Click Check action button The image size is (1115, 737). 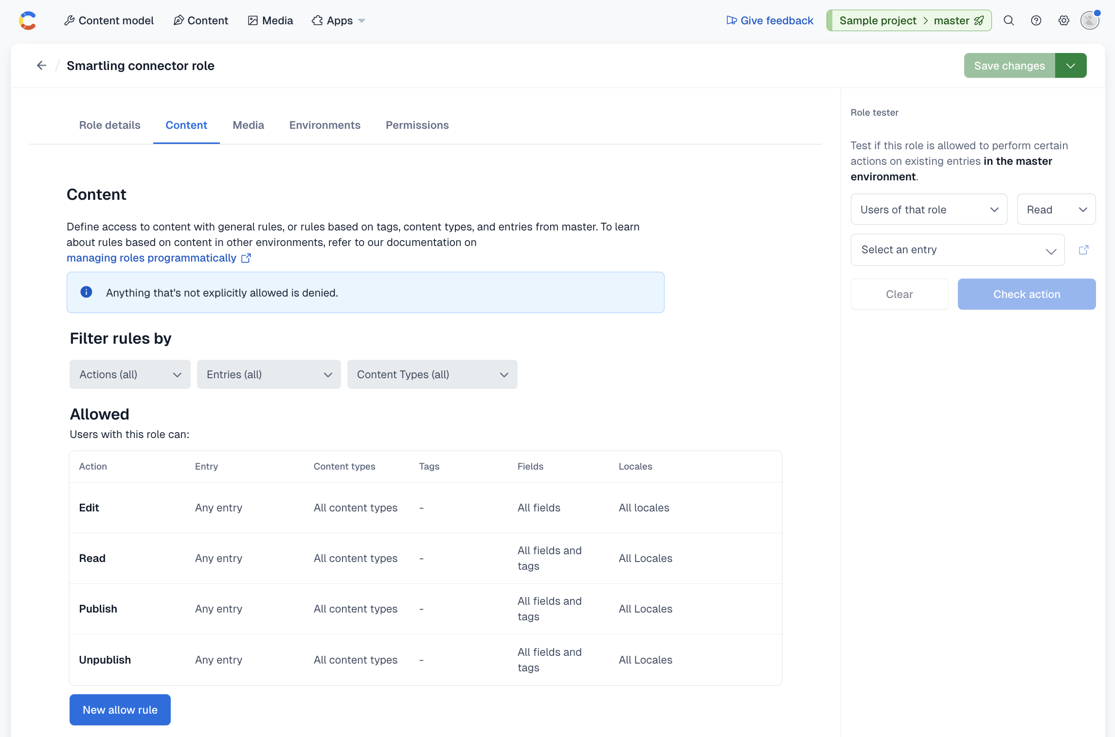click(x=1026, y=294)
